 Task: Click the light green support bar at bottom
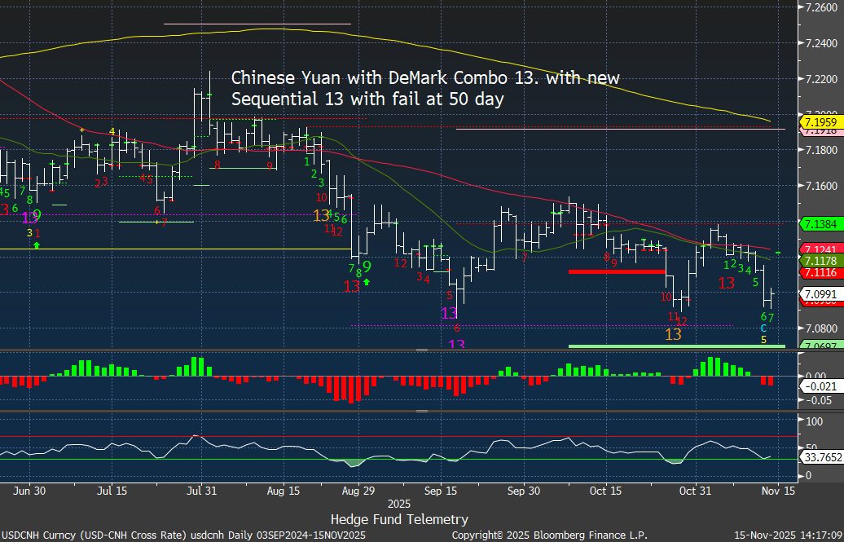676,346
